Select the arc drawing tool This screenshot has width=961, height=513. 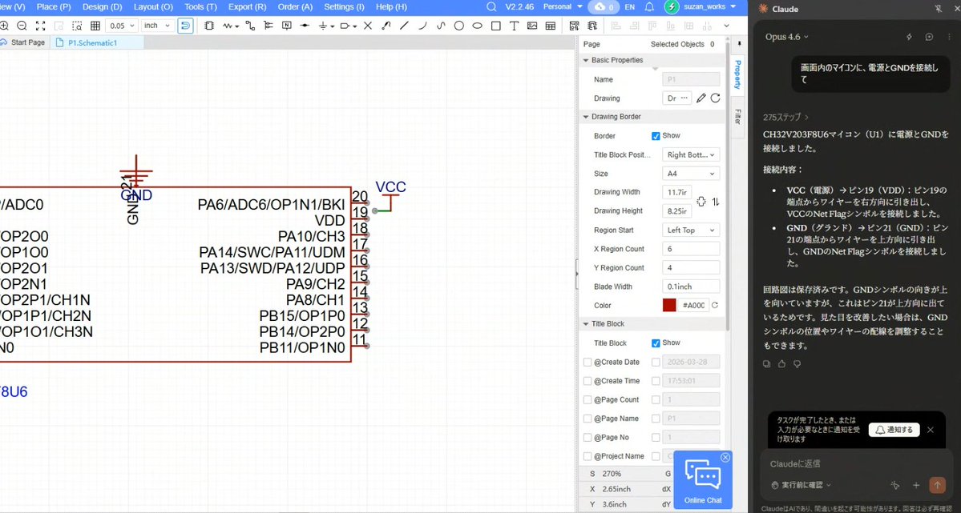click(x=422, y=26)
